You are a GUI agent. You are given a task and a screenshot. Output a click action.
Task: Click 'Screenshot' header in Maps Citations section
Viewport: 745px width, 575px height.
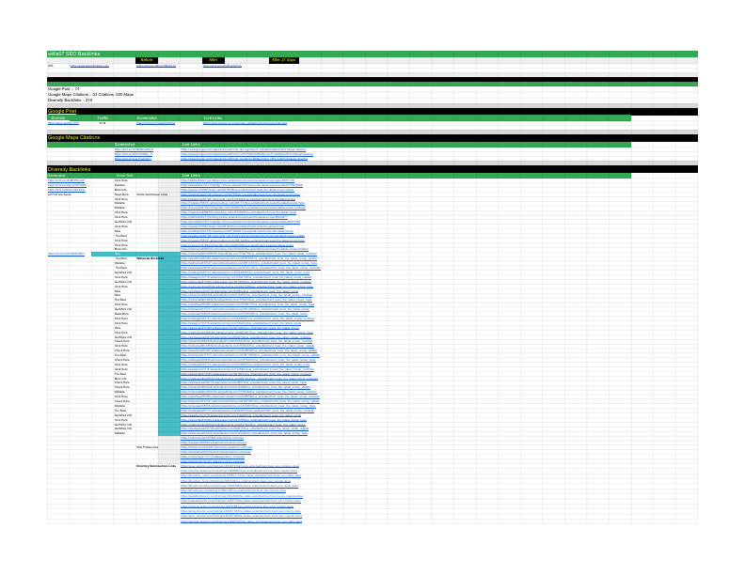(124, 145)
